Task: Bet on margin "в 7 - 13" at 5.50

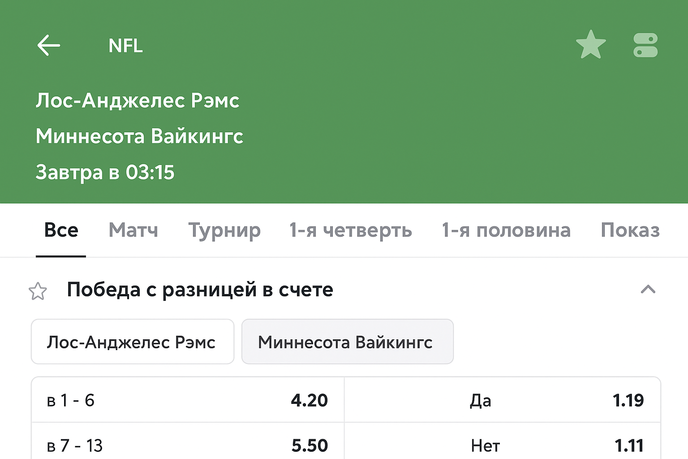Action: pos(188,445)
